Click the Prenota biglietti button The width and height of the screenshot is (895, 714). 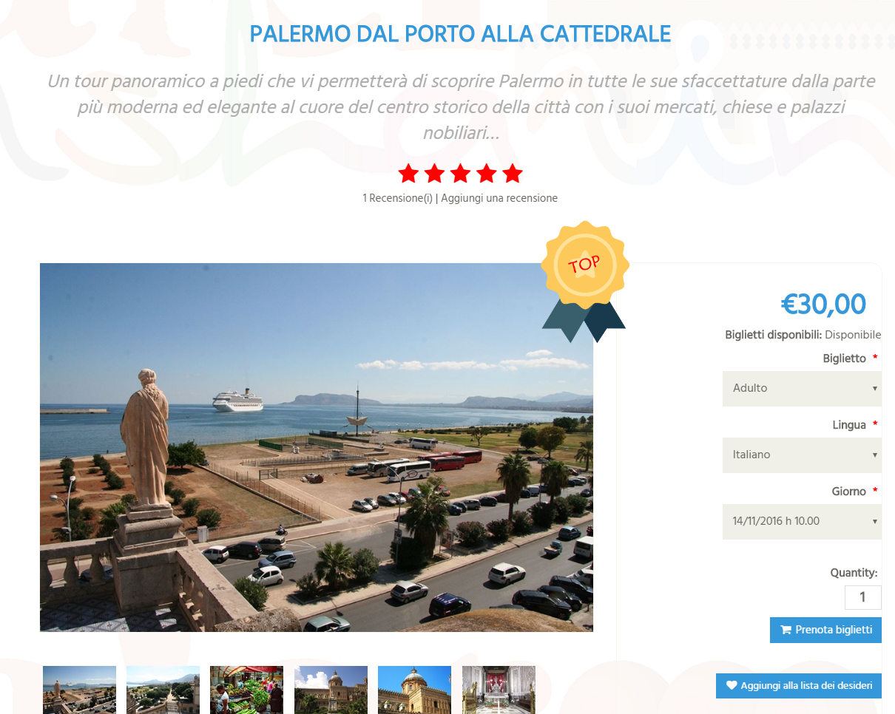825,630
